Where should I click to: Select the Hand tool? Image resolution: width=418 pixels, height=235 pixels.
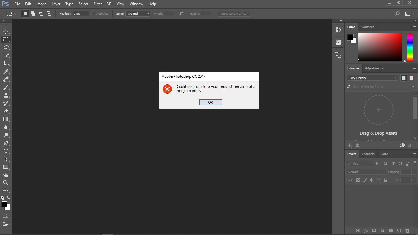tap(6, 175)
